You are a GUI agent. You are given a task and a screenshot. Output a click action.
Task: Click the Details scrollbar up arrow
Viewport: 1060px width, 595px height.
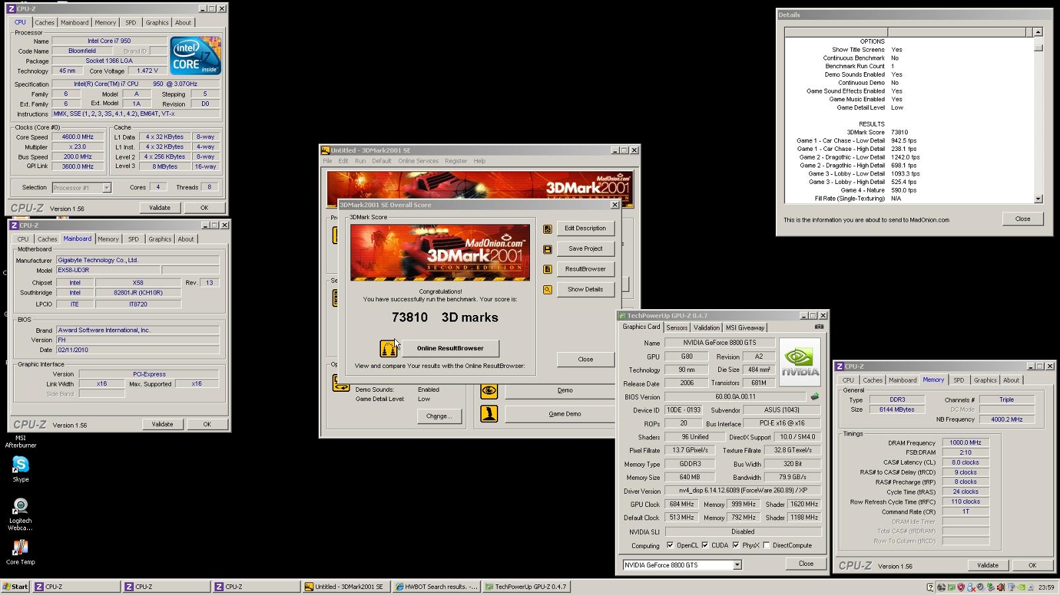point(1038,32)
